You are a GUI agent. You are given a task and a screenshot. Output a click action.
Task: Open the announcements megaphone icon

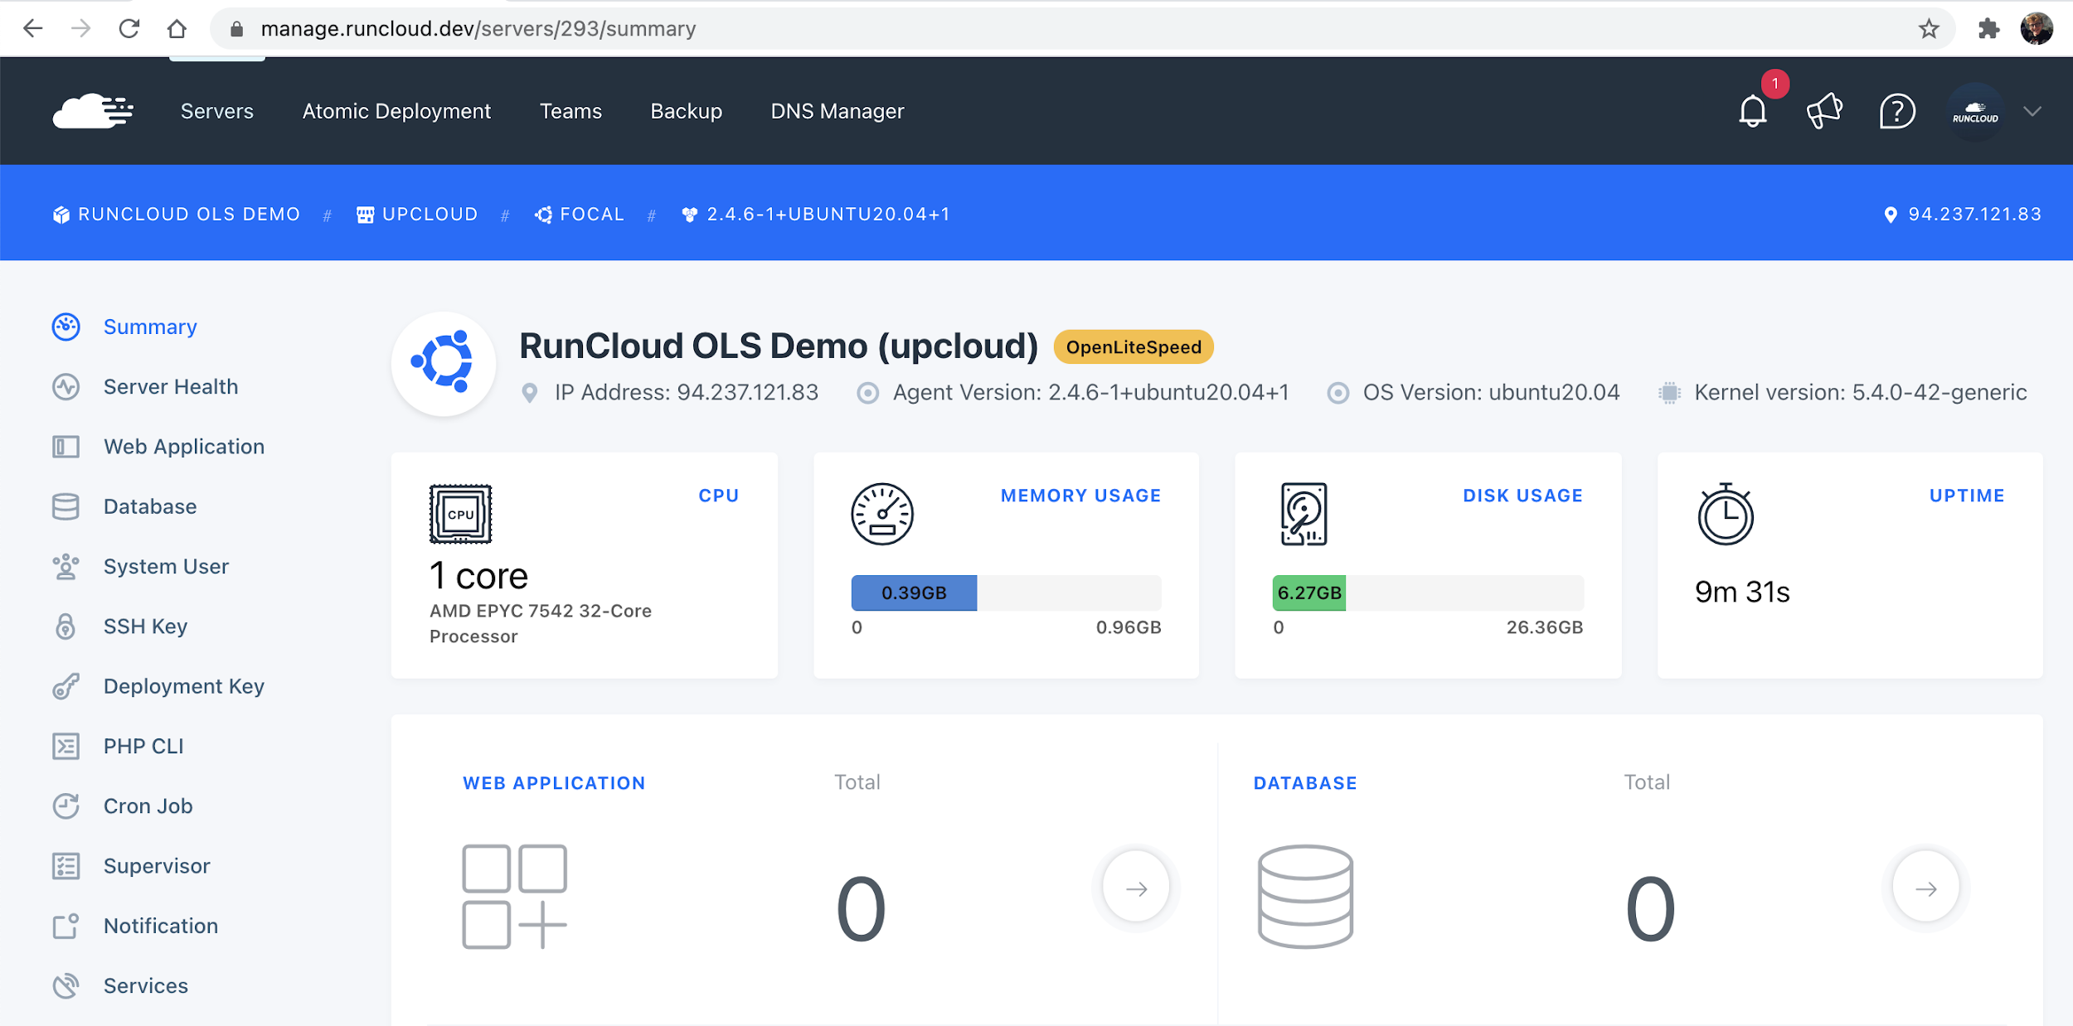[1824, 111]
